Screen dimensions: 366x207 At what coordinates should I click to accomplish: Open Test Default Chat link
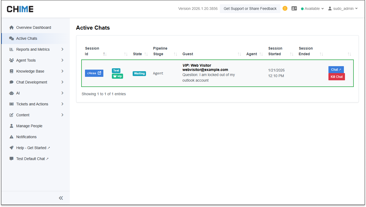[x=32, y=159]
